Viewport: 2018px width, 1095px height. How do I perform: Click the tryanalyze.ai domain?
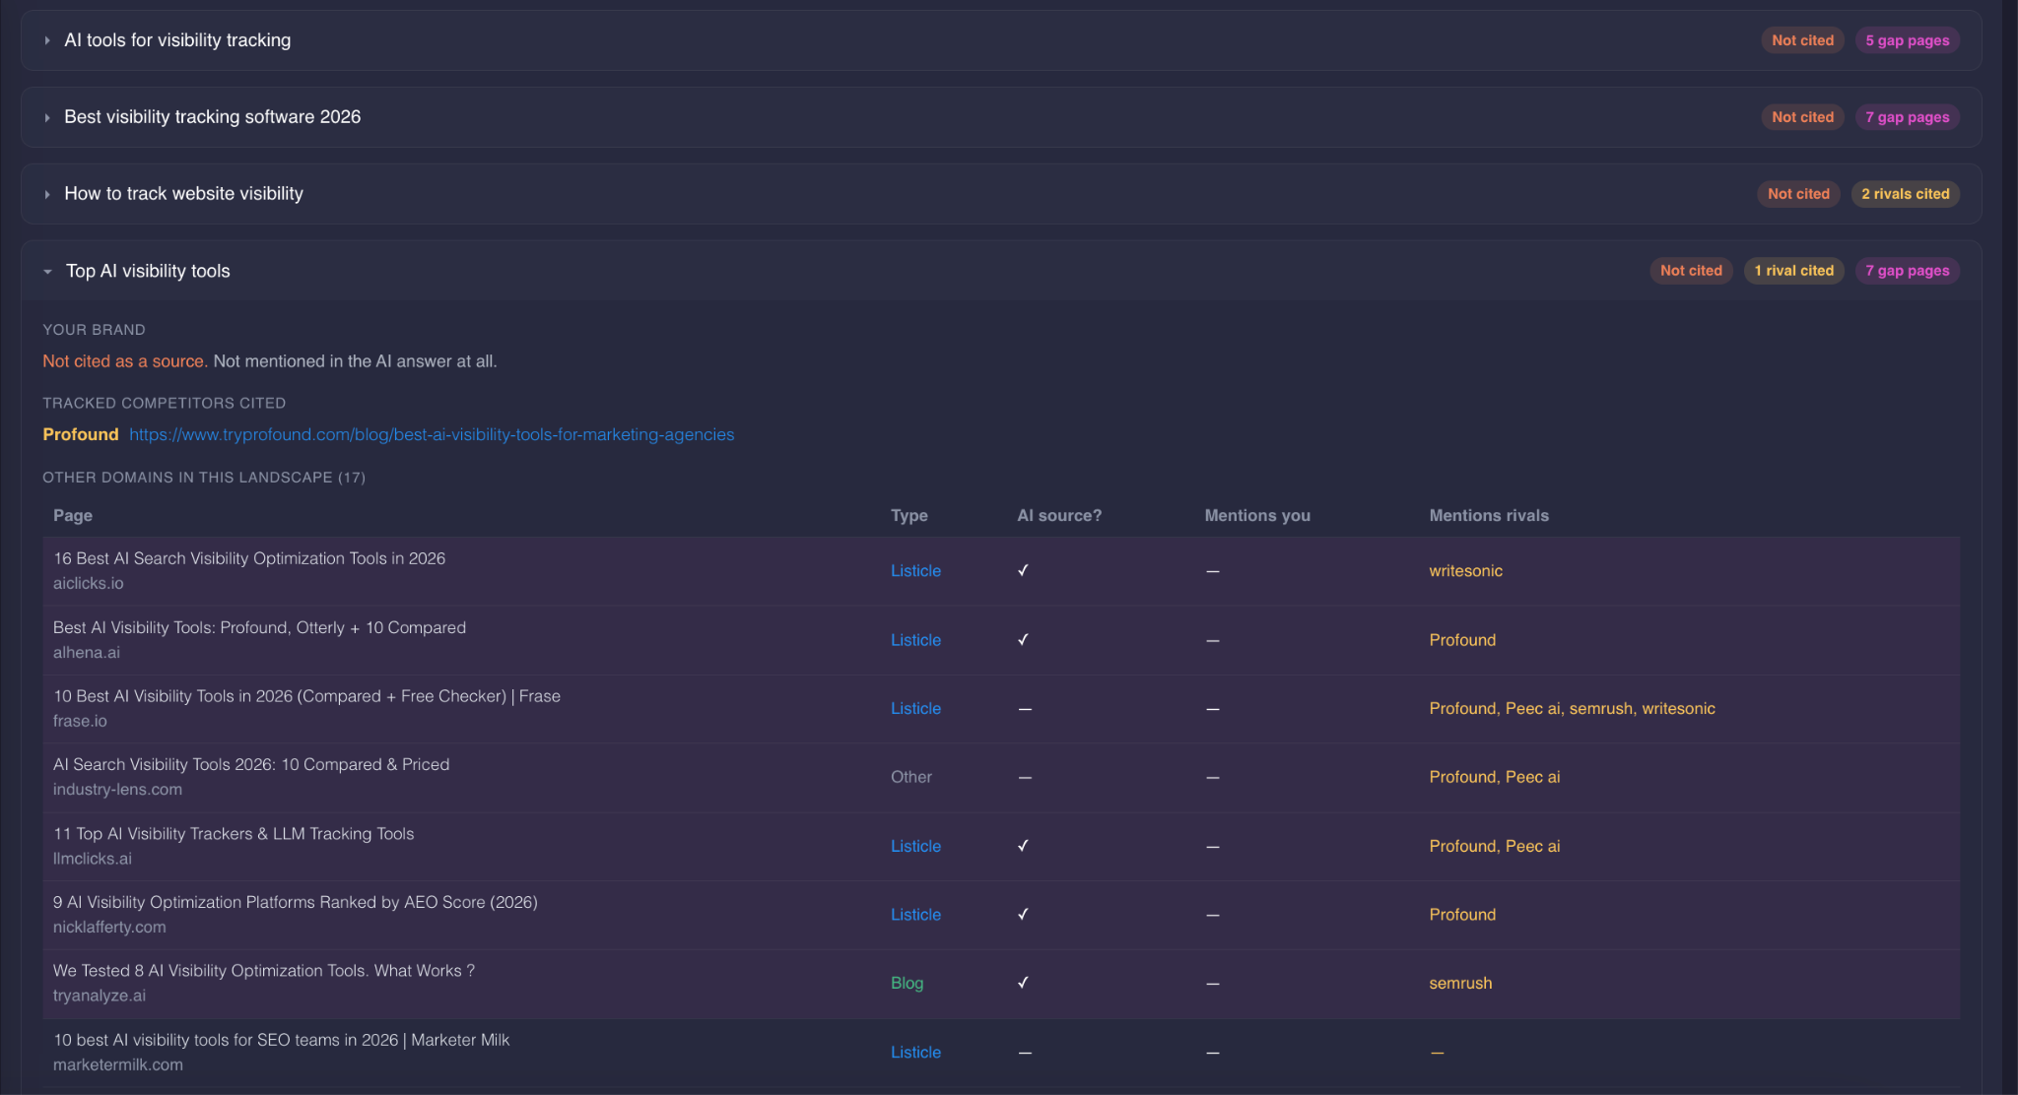pos(99,996)
